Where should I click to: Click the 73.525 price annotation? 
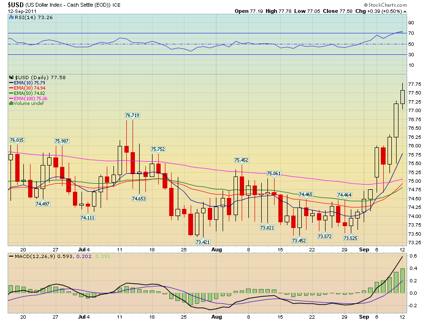coord(350,238)
